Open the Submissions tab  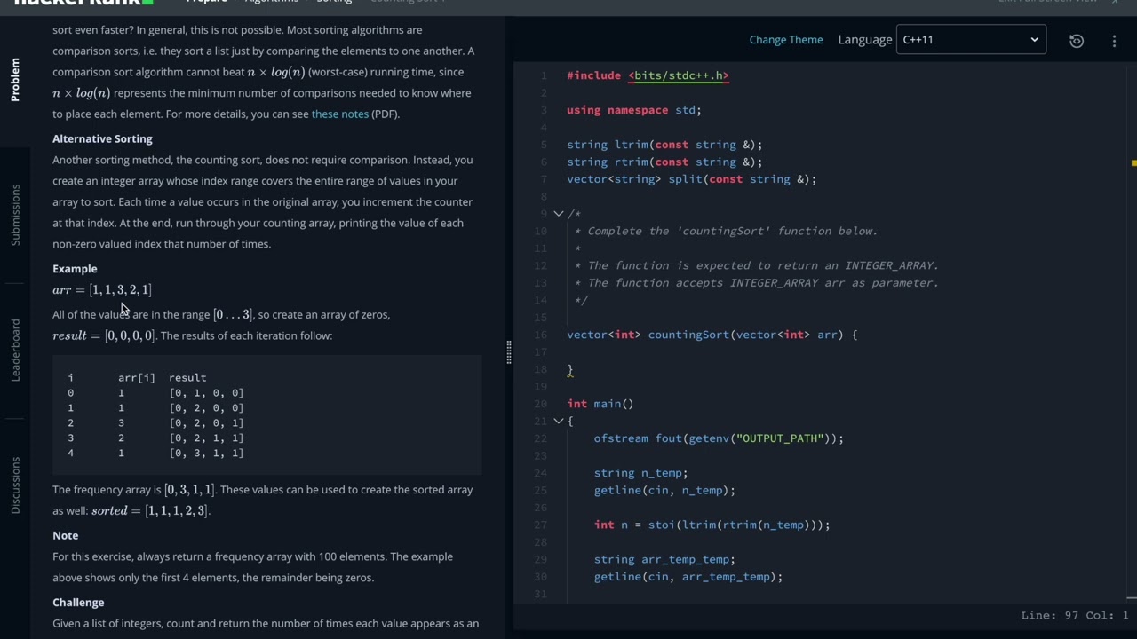pyautogui.click(x=15, y=215)
